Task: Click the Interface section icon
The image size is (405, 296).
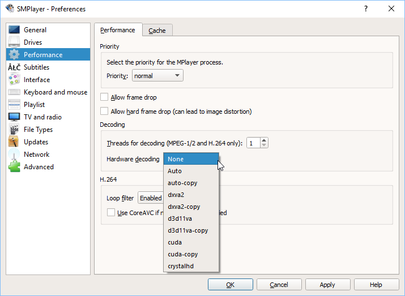Action: pyautogui.click(x=14, y=80)
